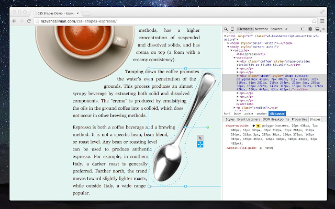Show more DevTools panels with chevron
This screenshot has width=335, height=209.
(287, 29)
